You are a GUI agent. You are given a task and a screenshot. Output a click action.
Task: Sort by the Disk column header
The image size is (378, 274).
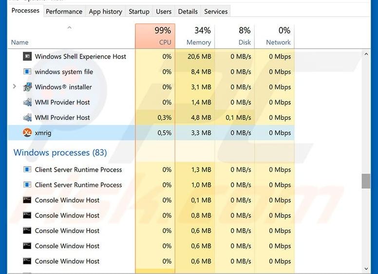tap(235, 36)
